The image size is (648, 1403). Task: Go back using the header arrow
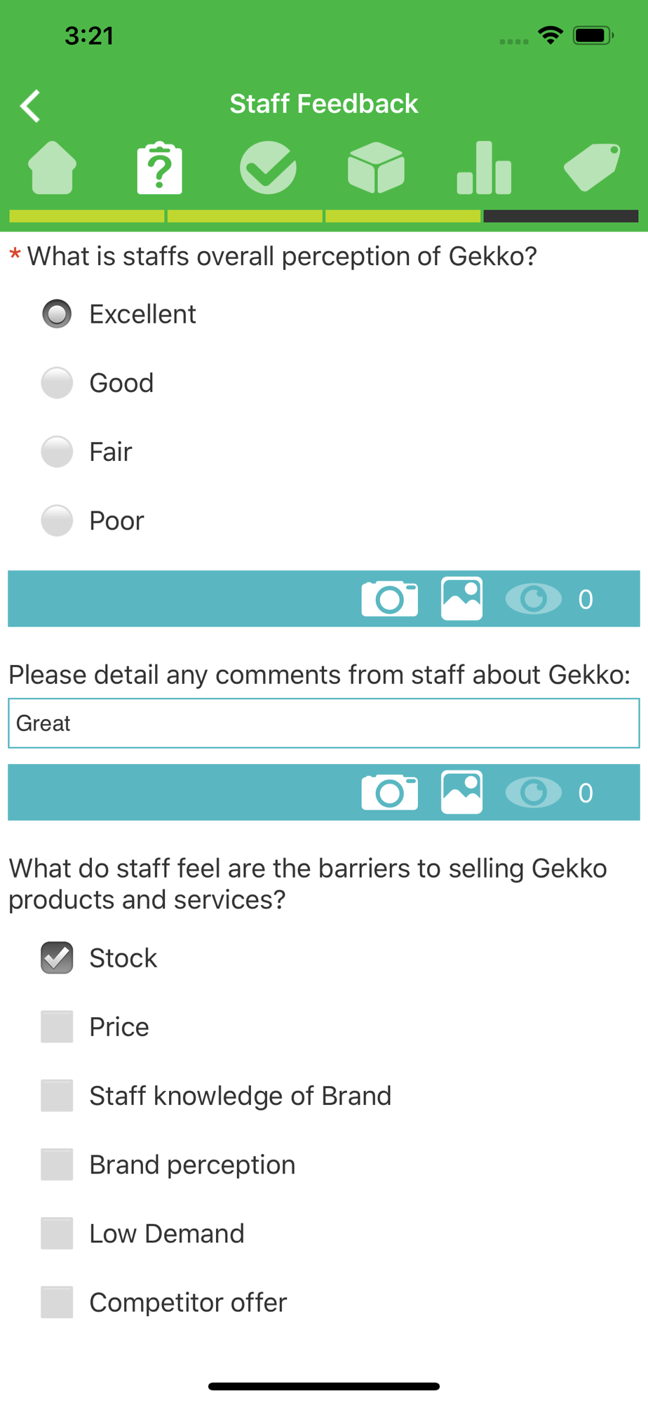[30, 106]
